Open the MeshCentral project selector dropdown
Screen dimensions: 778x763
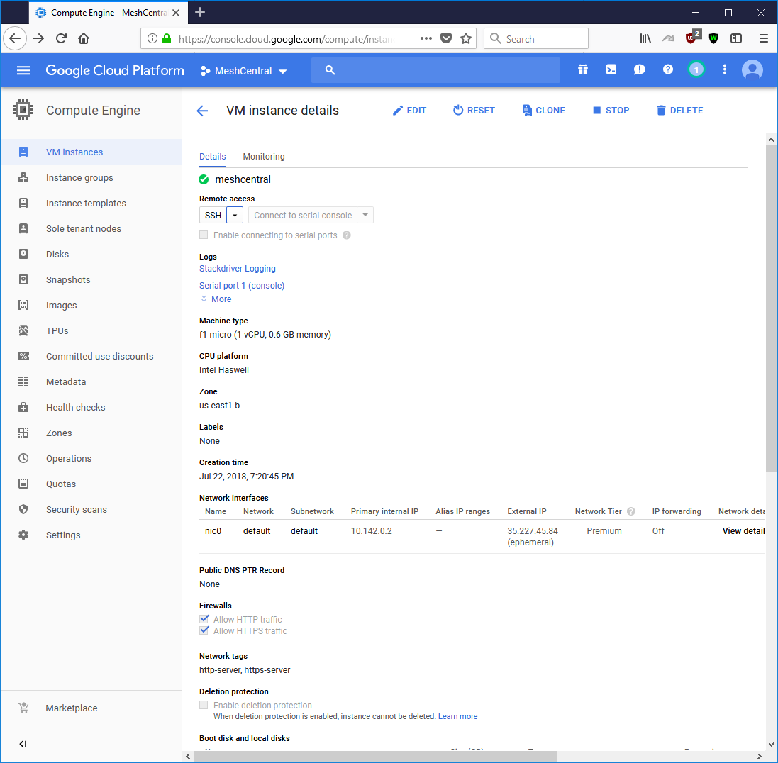pyautogui.click(x=244, y=71)
